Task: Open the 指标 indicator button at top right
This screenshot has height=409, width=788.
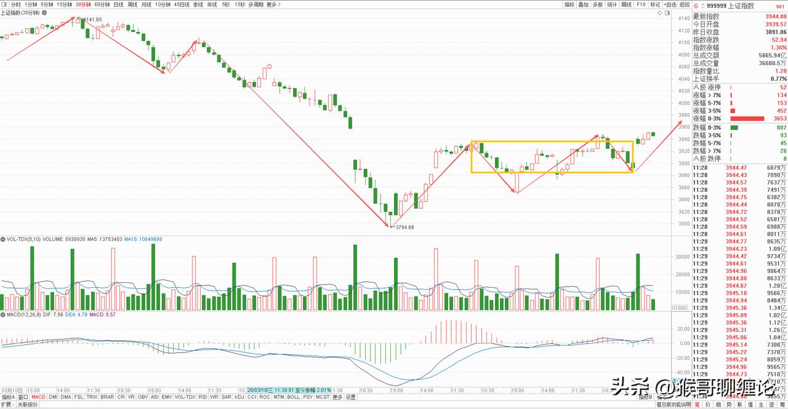Action: pos(569,4)
